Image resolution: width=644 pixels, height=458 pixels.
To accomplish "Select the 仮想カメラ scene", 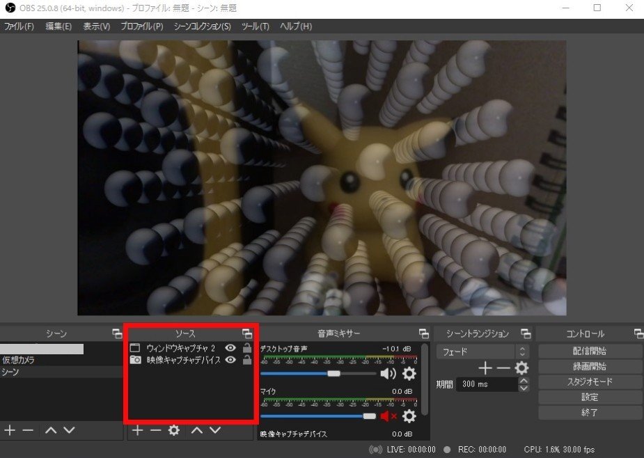I will (x=61, y=360).
